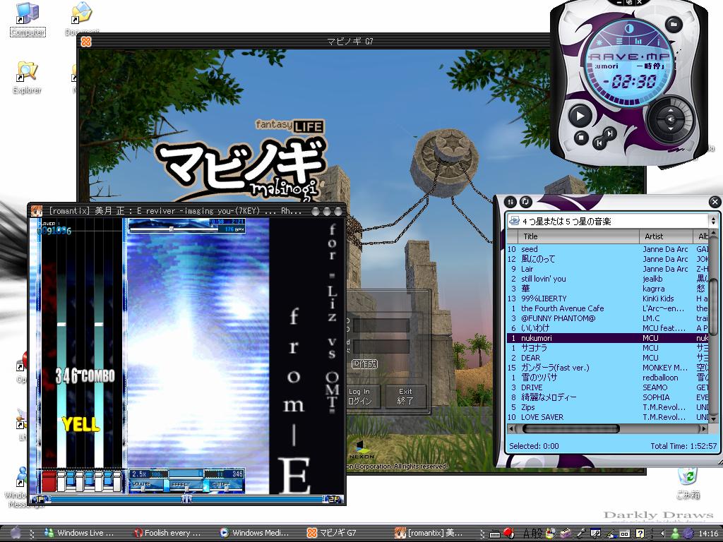Switch to Windows Media taskbar item

(254, 533)
